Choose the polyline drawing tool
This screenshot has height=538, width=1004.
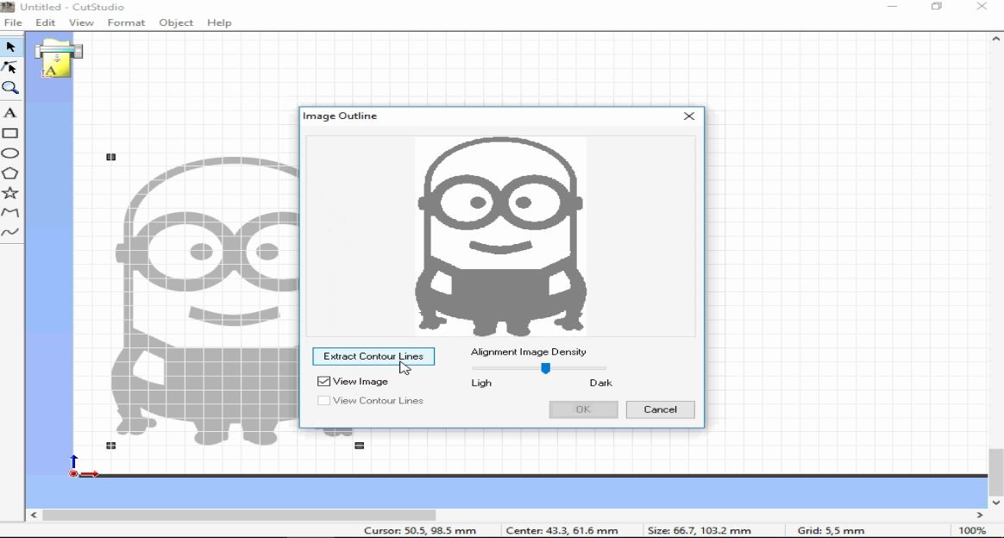pos(10,212)
